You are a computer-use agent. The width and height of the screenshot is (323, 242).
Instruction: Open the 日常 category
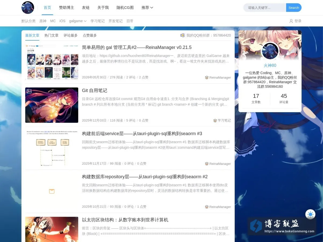130,21
